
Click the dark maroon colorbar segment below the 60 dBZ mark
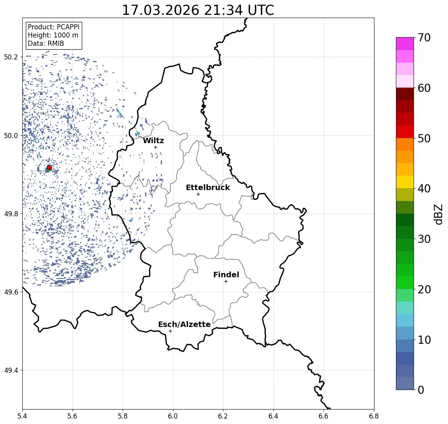[x=405, y=94]
